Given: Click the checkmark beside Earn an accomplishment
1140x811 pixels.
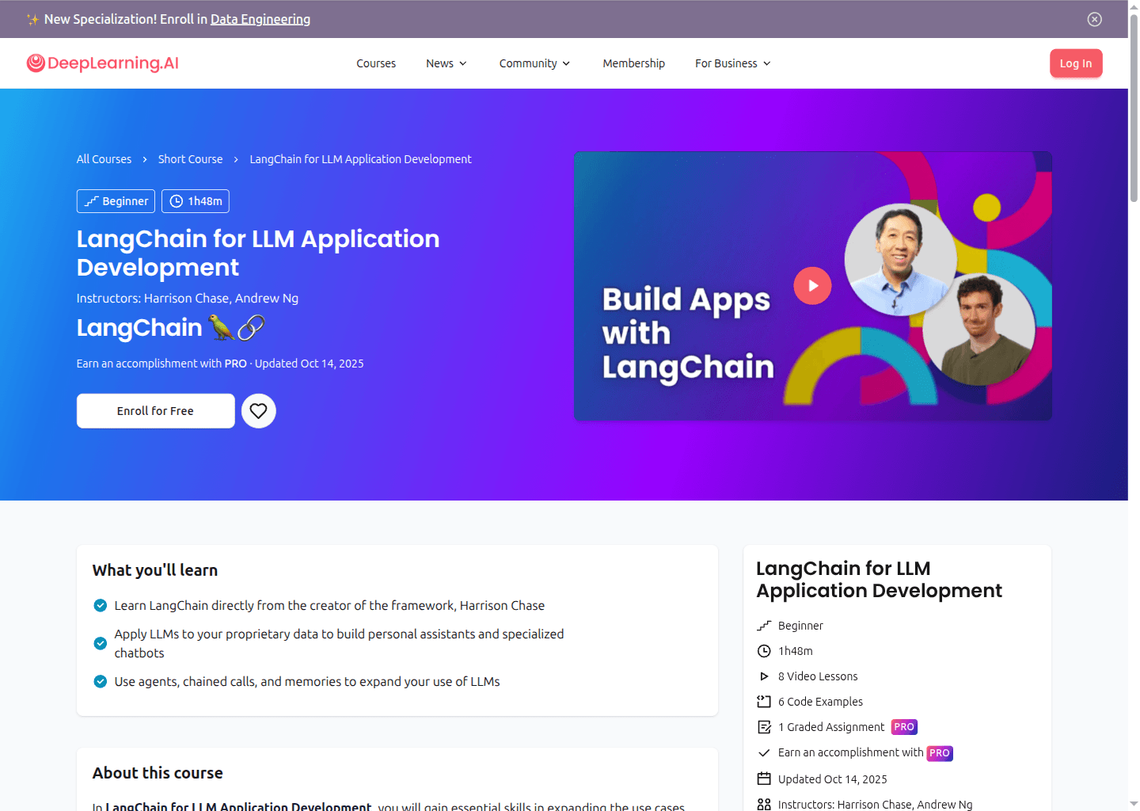Looking at the screenshot, I should tap(764, 753).
